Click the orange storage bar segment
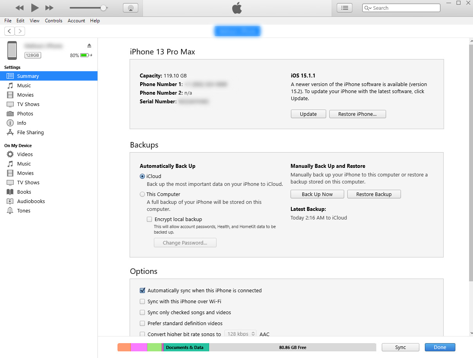Screen dimensions: 473x358 tap(124, 347)
